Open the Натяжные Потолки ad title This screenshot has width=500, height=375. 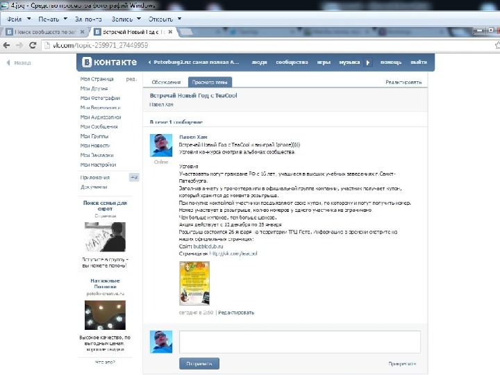105,283
